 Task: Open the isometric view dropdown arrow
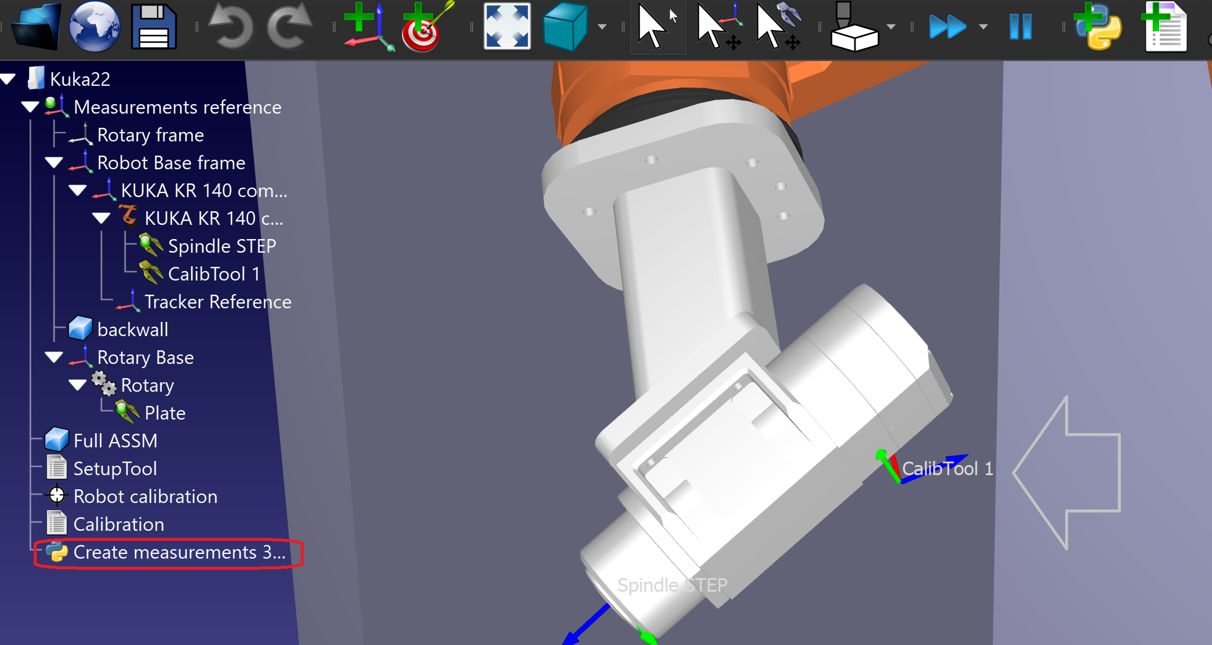(x=602, y=27)
